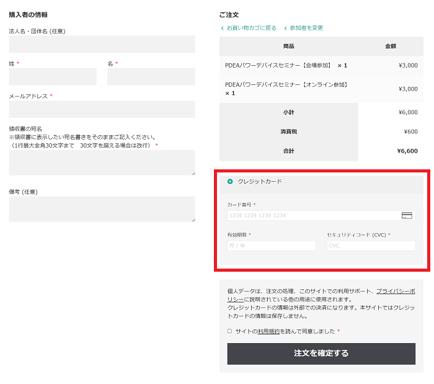Open the 利用規約 terms link
The height and width of the screenshot is (384, 434).
(x=268, y=331)
